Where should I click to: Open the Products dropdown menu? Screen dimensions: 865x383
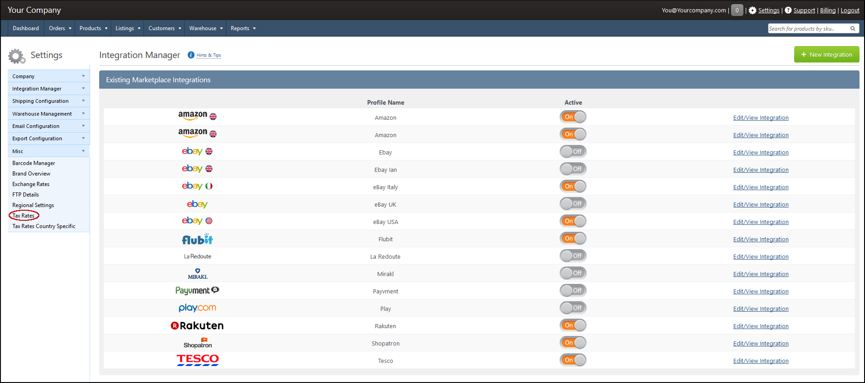[x=93, y=28]
